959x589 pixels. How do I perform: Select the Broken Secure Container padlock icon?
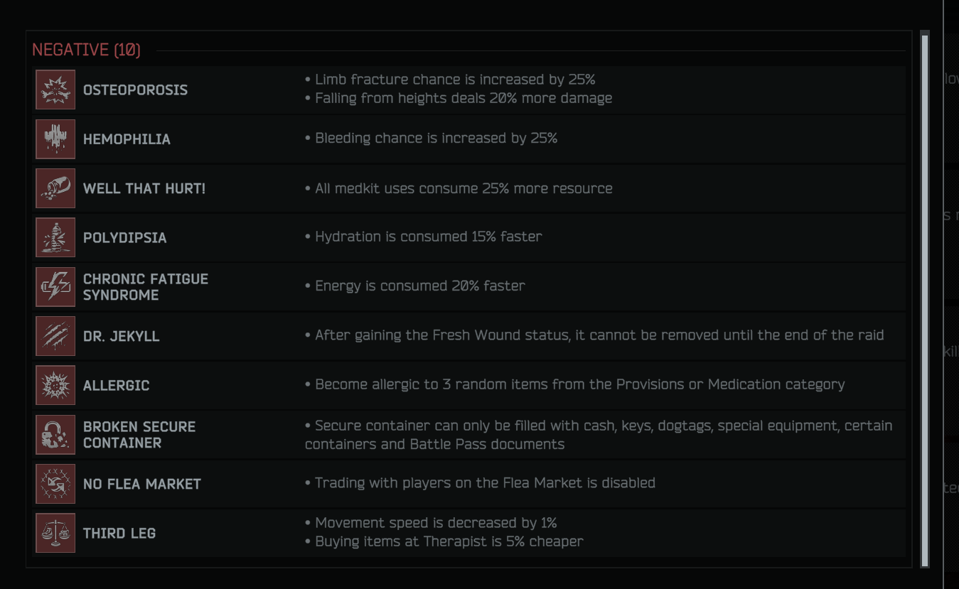(55, 434)
